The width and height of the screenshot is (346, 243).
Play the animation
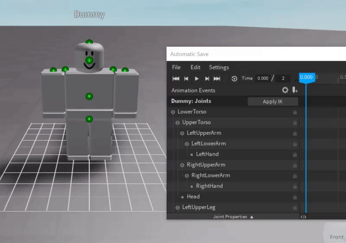[x=197, y=79]
